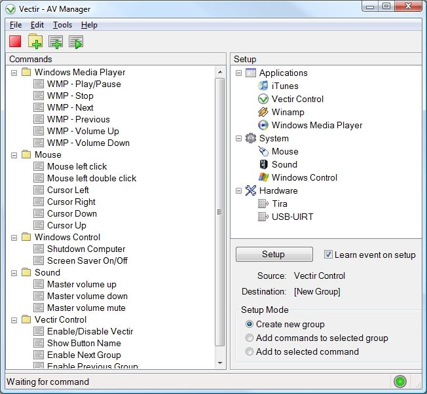Collapse the Hardware node in Setup

[238, 190]
